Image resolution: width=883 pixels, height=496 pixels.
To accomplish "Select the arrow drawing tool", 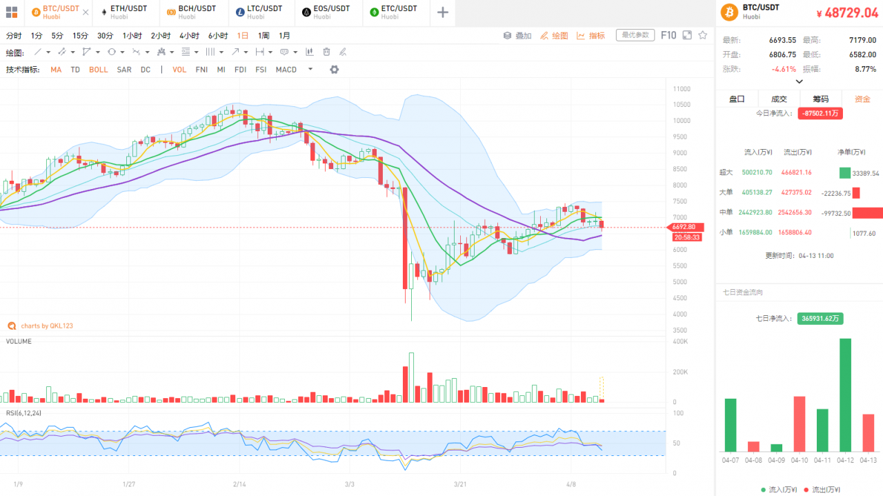I will tap(235, 52).
